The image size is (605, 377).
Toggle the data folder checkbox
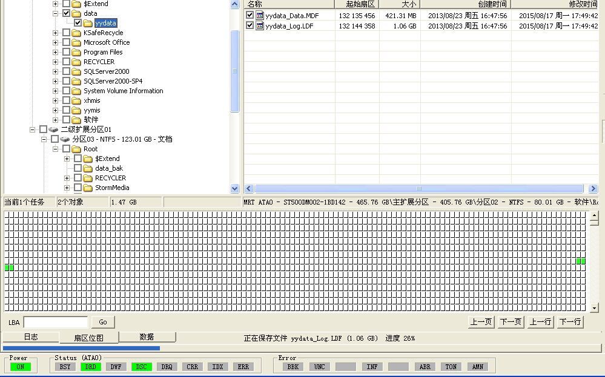(x=67, y=13)
